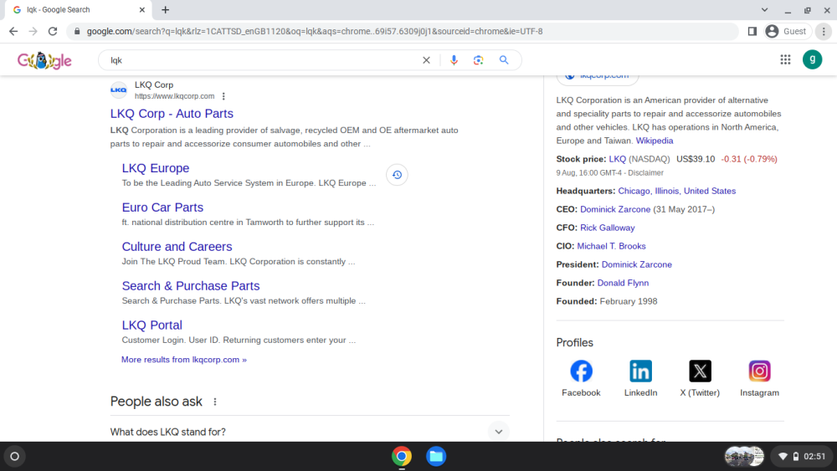Start voice search with microphone

pos(454,60)
